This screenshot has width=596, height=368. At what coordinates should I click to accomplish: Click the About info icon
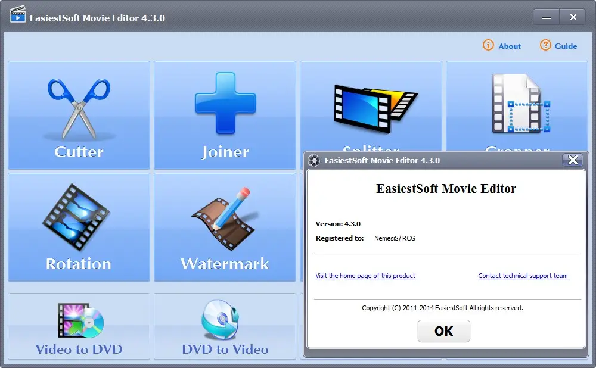pyautogui.click(x=488, y=45)
